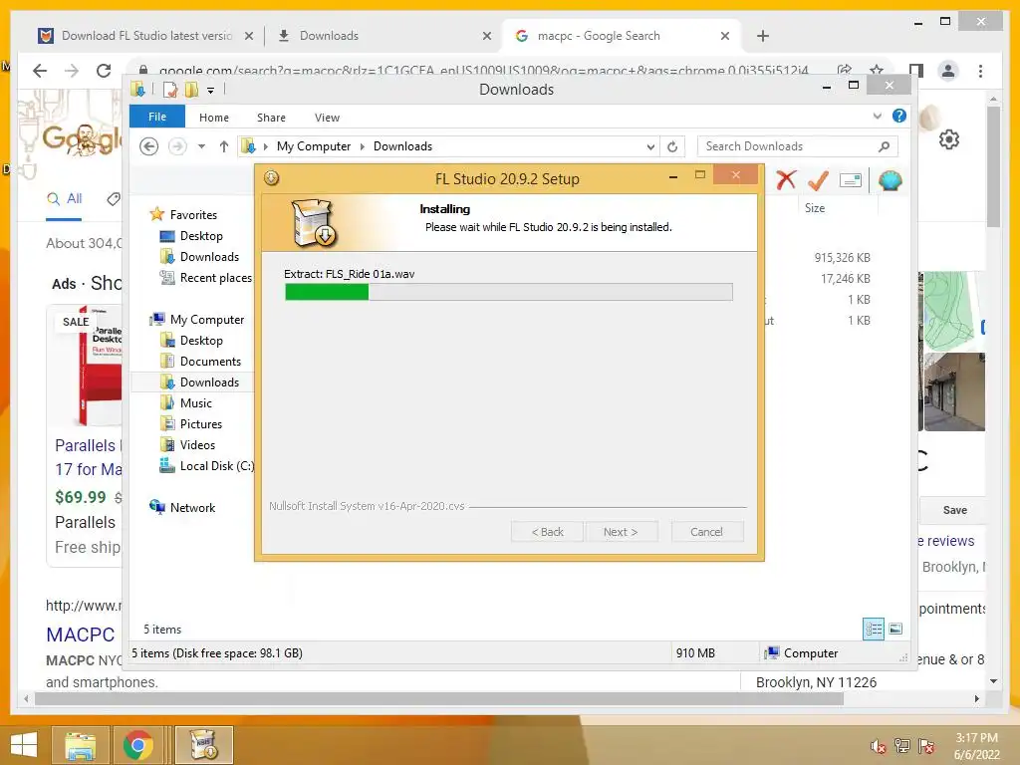Go up one folder level in Explorer

point(224,146)
